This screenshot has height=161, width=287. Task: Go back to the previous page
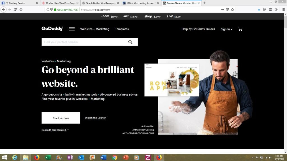coord(4,10)
